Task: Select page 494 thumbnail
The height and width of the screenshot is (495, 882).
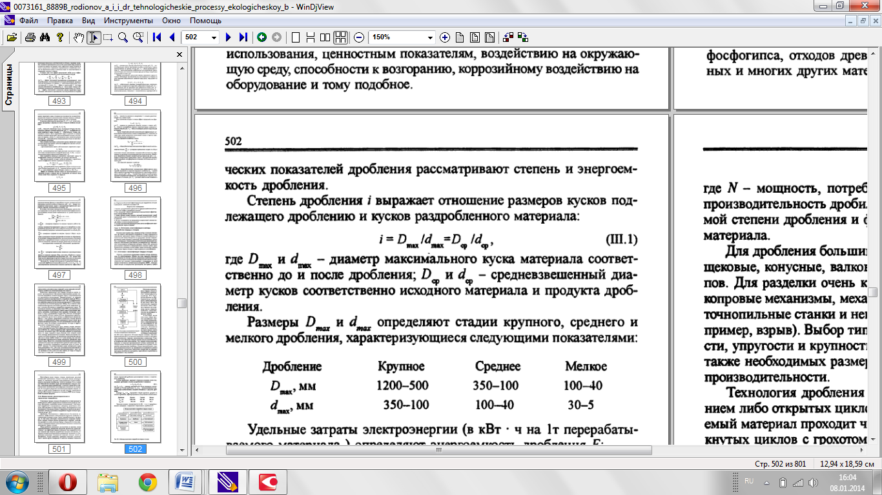Action: click(x=136, y=78)
